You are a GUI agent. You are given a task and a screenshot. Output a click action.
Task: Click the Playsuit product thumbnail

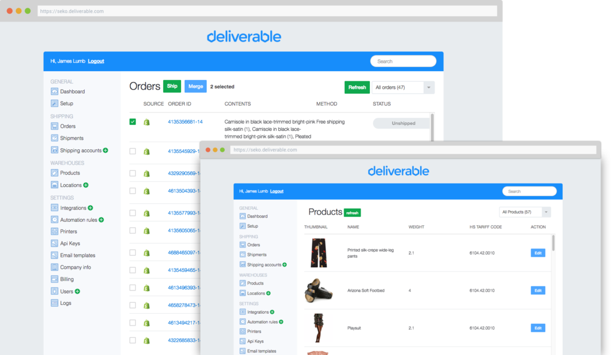coord(319,328)
